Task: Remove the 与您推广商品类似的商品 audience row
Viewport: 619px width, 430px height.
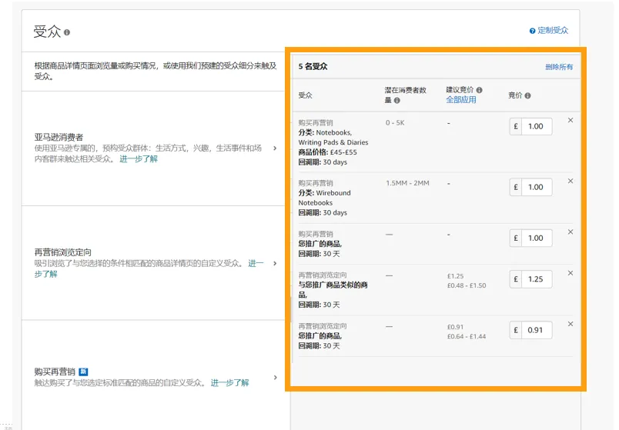Action: point(570,273)
